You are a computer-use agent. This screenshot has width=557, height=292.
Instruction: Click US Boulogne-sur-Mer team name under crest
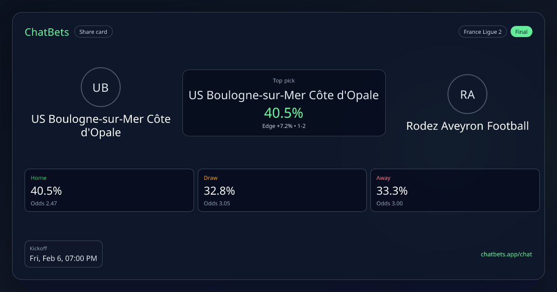[101, 126]
